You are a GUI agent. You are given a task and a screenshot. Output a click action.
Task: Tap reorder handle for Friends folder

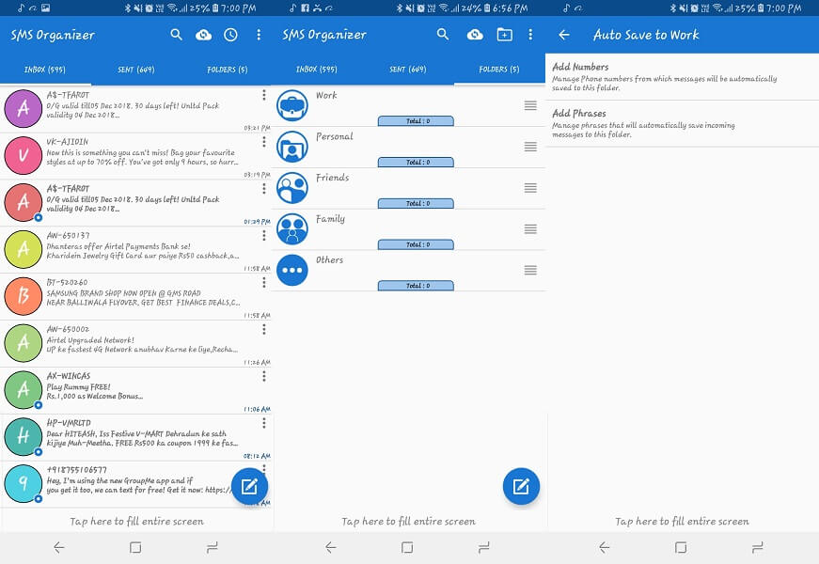(530, 188)
